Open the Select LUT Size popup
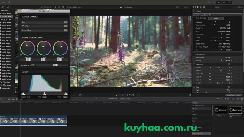The height and width of the screenshot is (137, 244). tap(225, 47)
